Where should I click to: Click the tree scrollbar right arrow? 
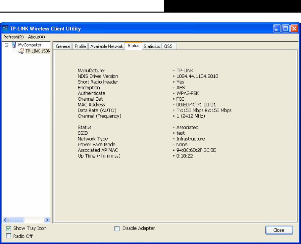(47, 220)
